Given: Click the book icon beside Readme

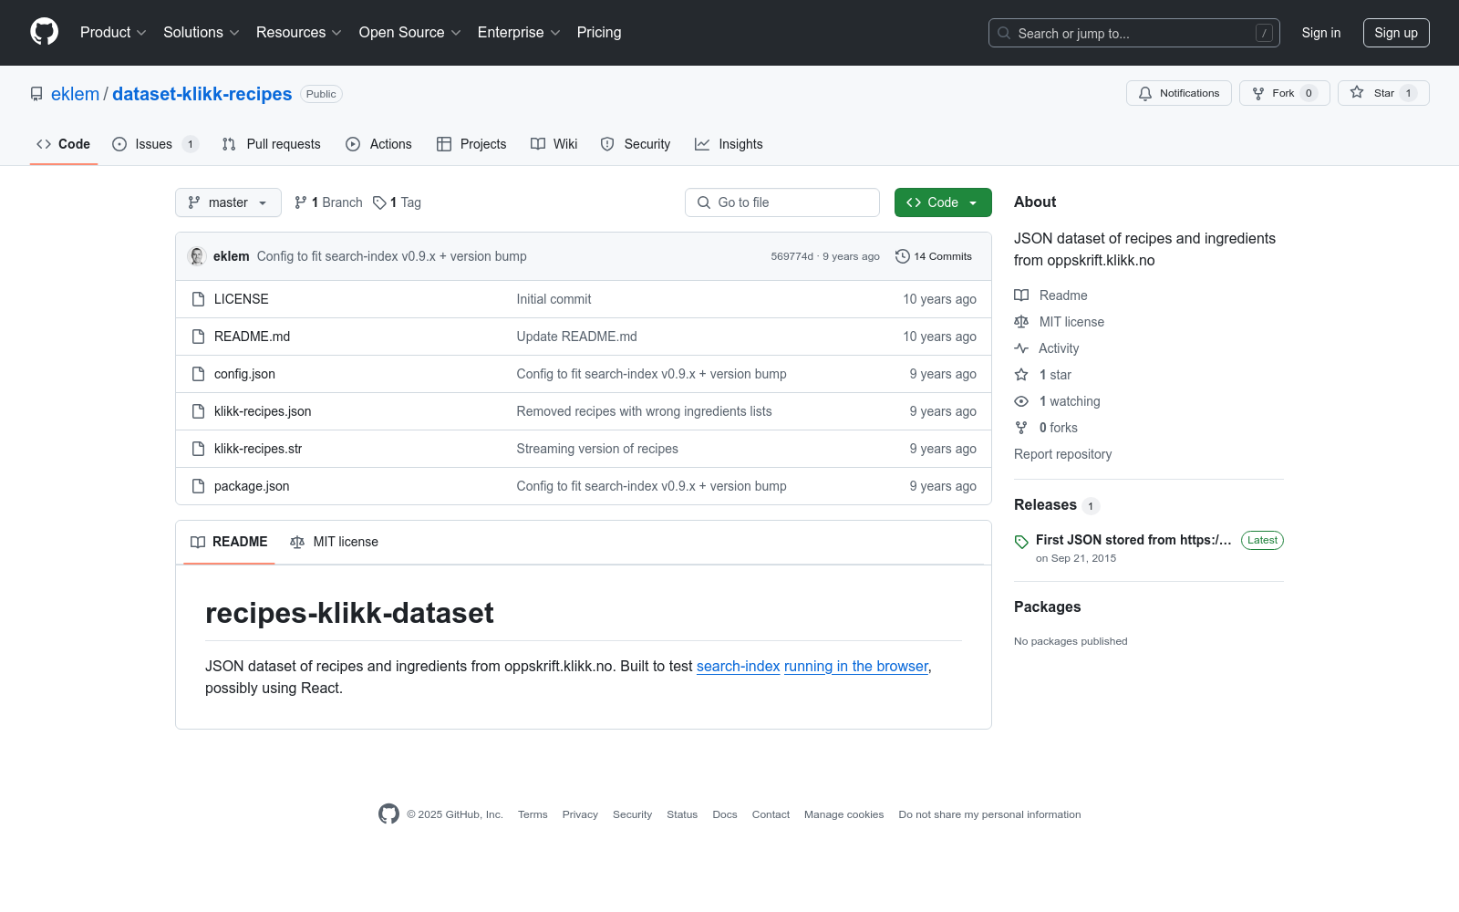Looking at the screenshot, I should coord(1021,295).
